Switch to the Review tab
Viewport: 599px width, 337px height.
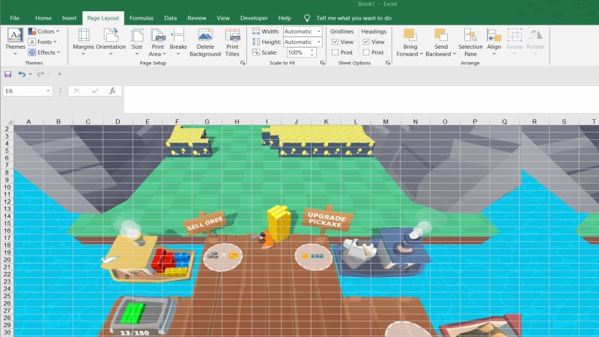(x=197, y=18)
